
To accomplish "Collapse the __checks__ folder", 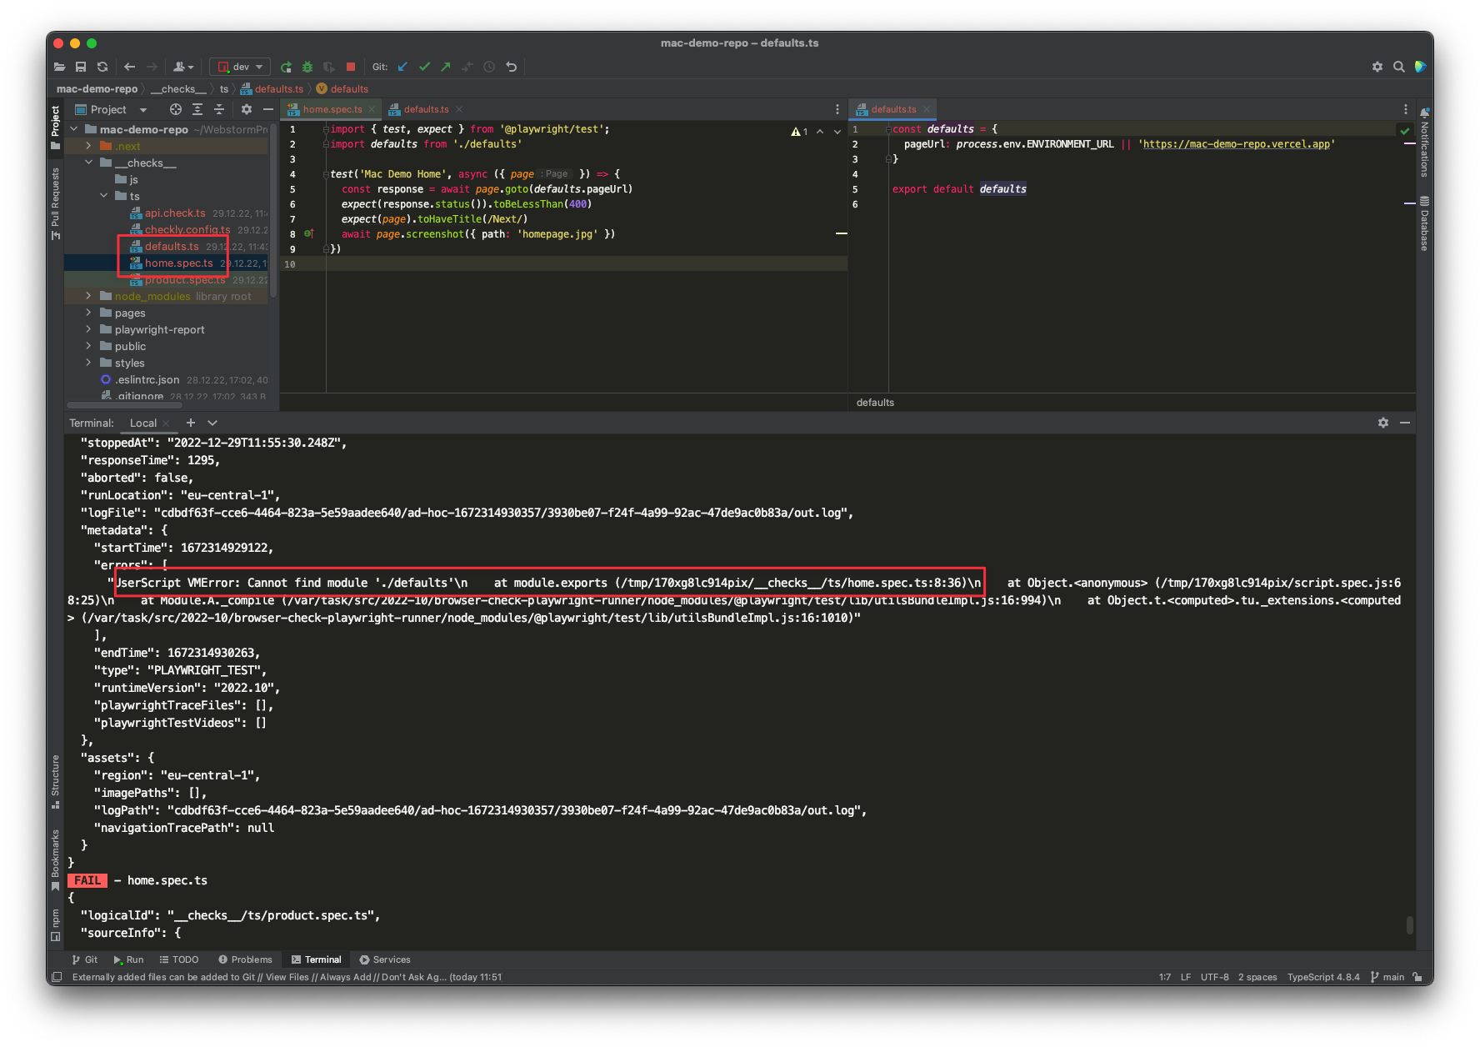I will [x=89, y=163].
